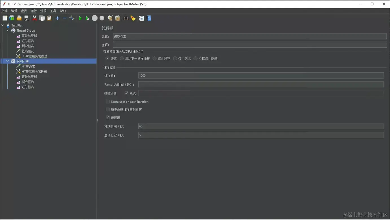Click the broom Reset Search icon
Image resolution: width=390 pixels, height=220 pixels.
click(x=133, y=18)
